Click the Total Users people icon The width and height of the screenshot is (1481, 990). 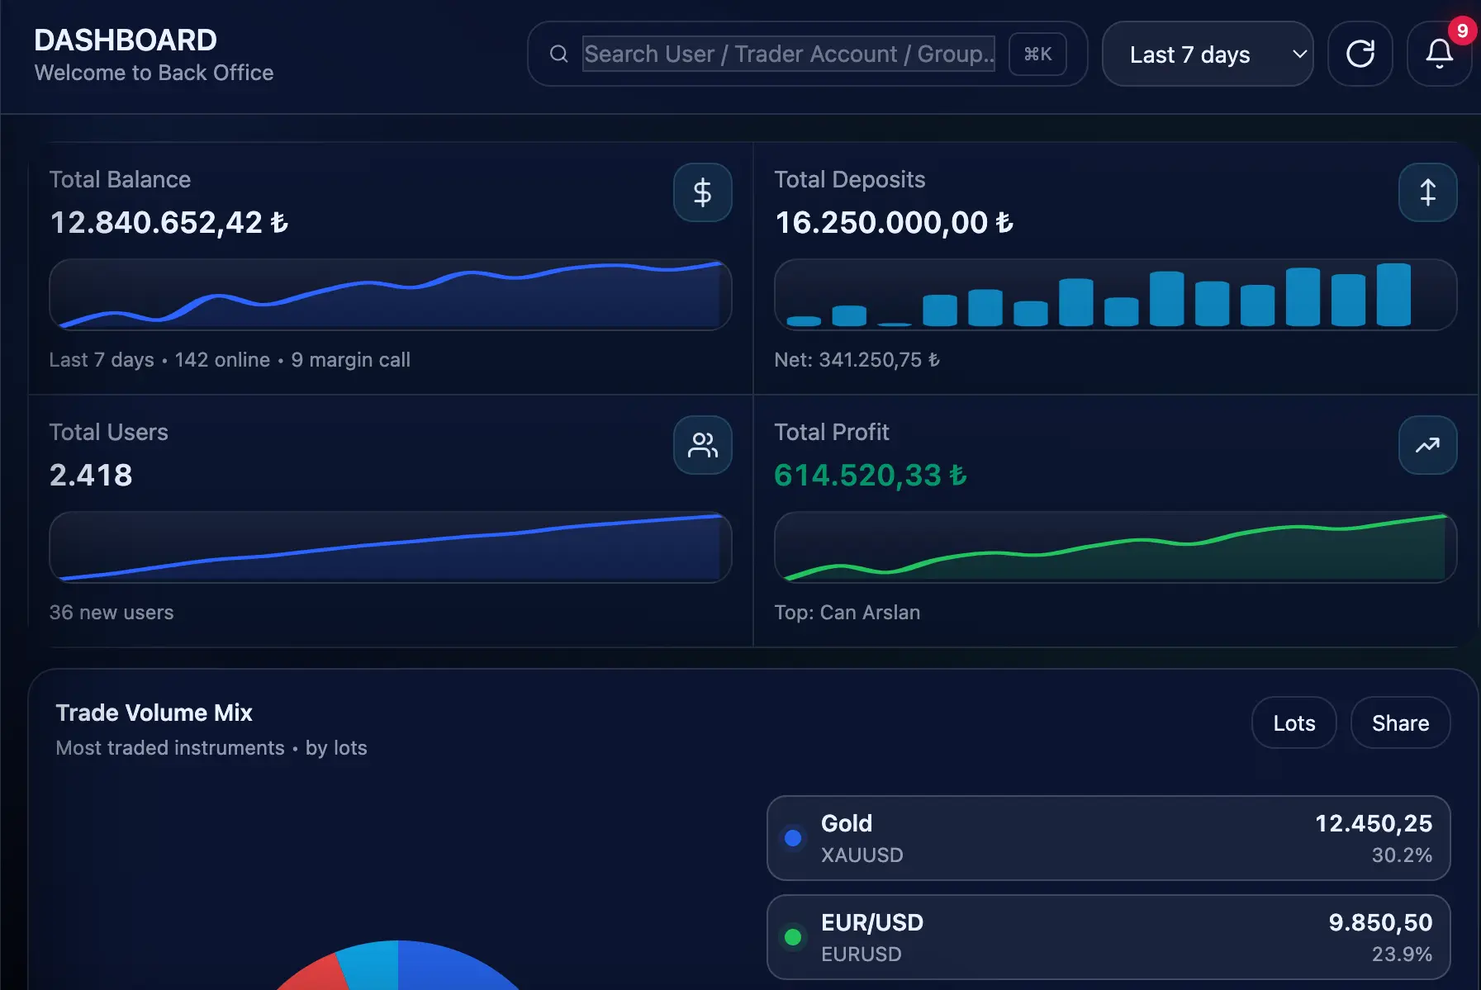click(702, 445)
